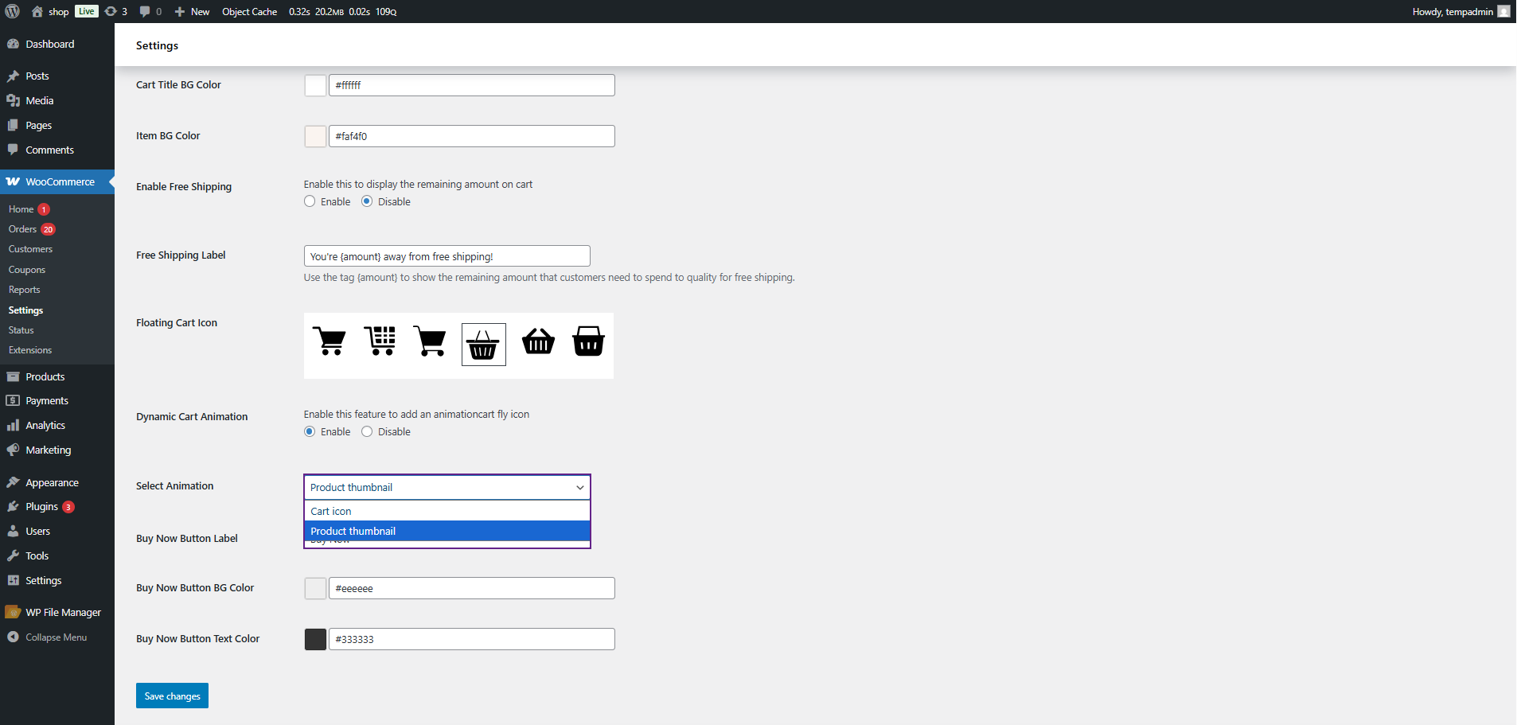
Task: Open Buy Now Button Text Color swatch
Action: 315,639
